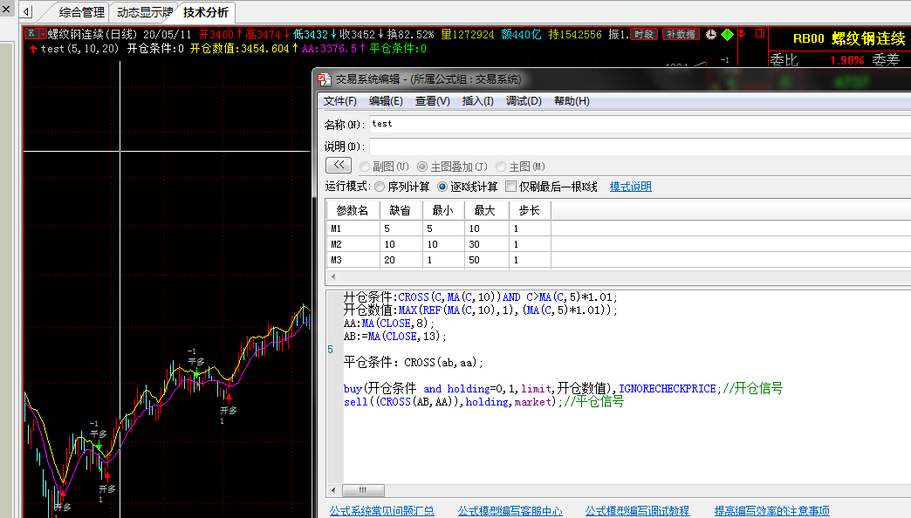This screenshot has height=518, width=911.
Task: Choose 逐K线计算 run mode
Action: tap(442, 187)
